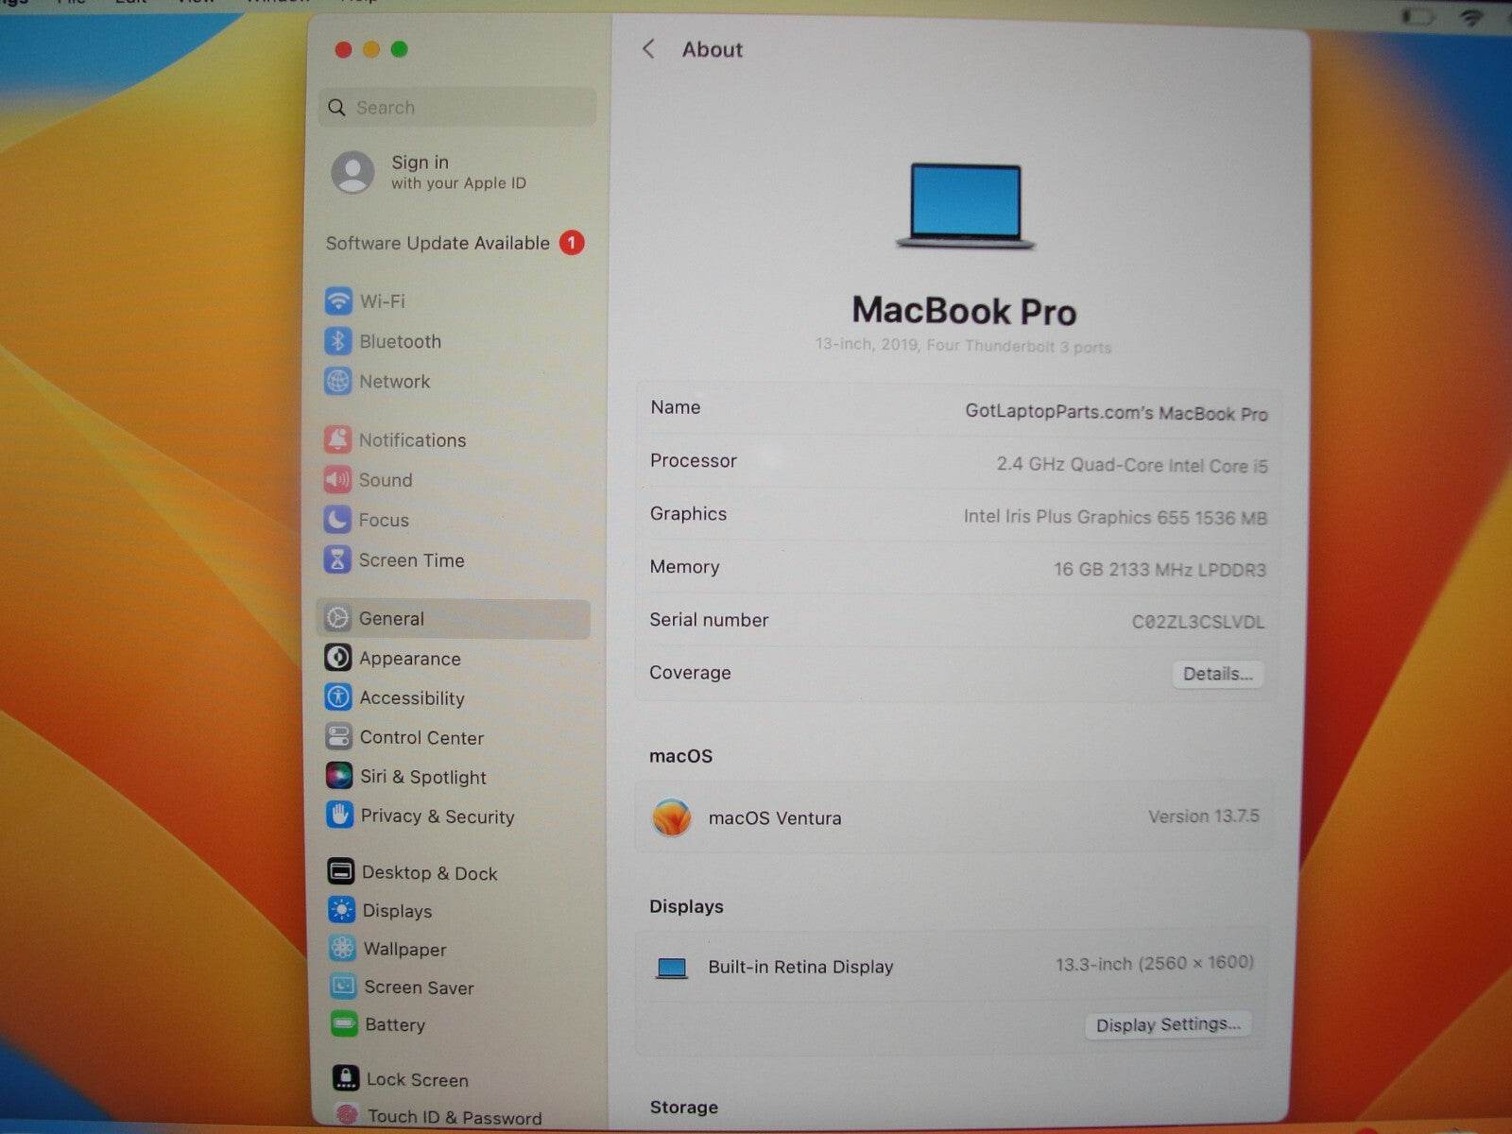Open Display Settings

pos(1168,1024)
